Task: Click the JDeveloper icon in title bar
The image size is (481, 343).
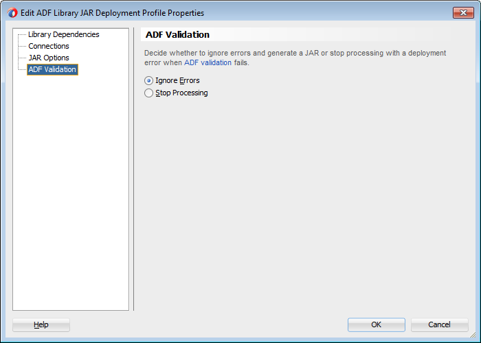Action: click(x=12, y=13)
